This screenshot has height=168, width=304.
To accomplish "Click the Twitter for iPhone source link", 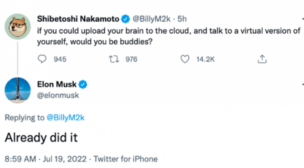I will pyautogui.click(x=126, y=159).
